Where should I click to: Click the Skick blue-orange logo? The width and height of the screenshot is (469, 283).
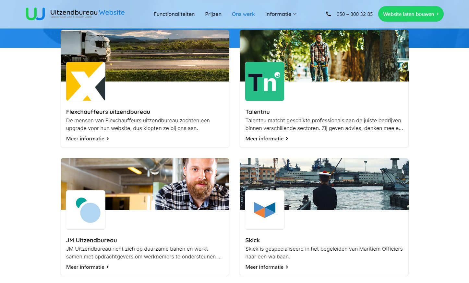(x=265, y=210)
